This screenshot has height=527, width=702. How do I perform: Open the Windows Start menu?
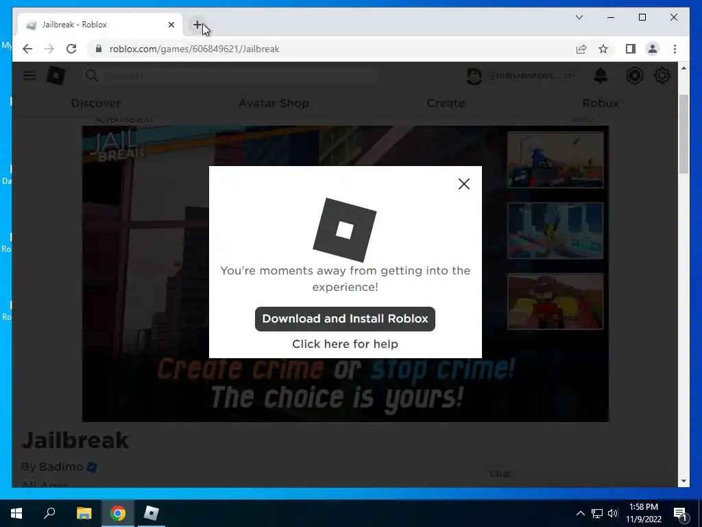pyautogui.click(x=16, y=513)
